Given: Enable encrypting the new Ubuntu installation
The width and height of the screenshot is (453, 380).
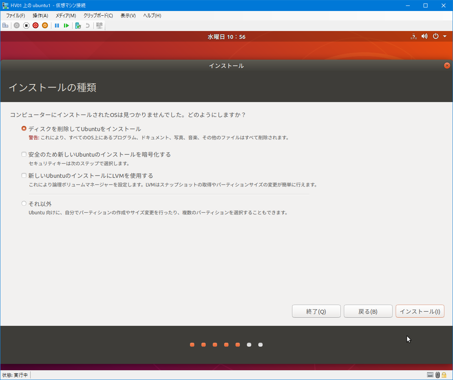Looking at the screenshot, I should click(x=24, y=154).
